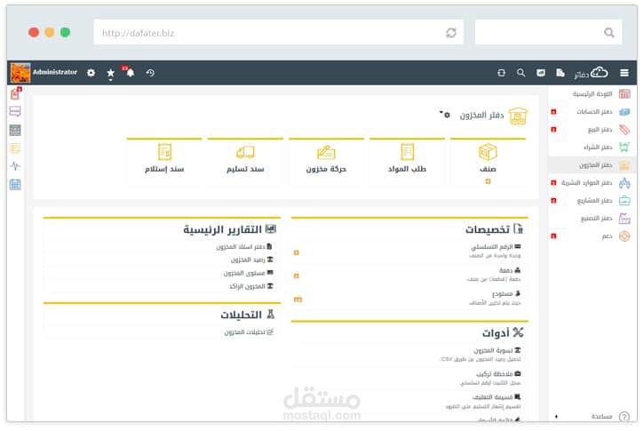The width and height of the screenshot is (644, 431).
Task: Open مستوى المخزون report
Action: pyautogui.click(x=244, y=273)
